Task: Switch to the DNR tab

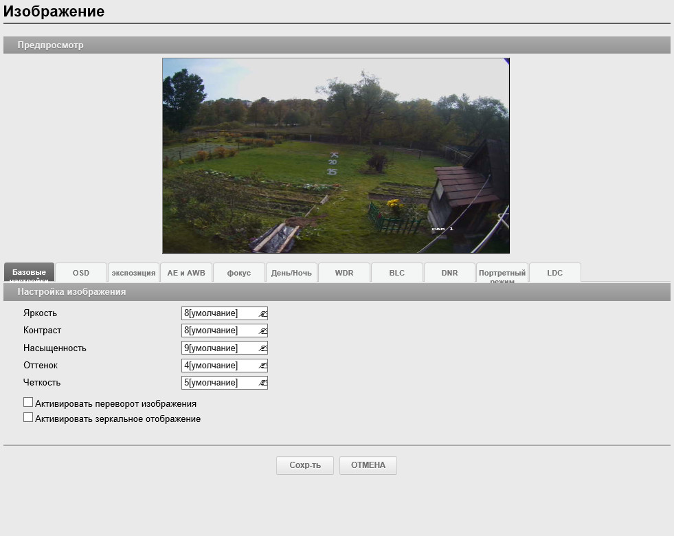Action: tap(449, 273)
